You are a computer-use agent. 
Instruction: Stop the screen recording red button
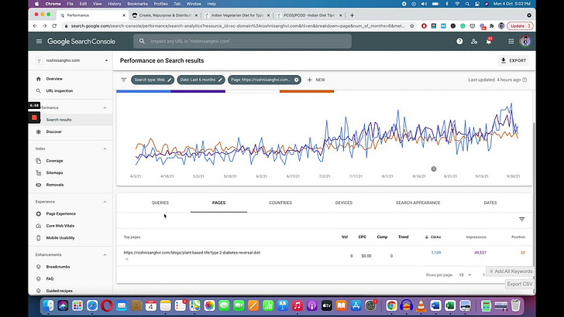click(x=34, y=118)
